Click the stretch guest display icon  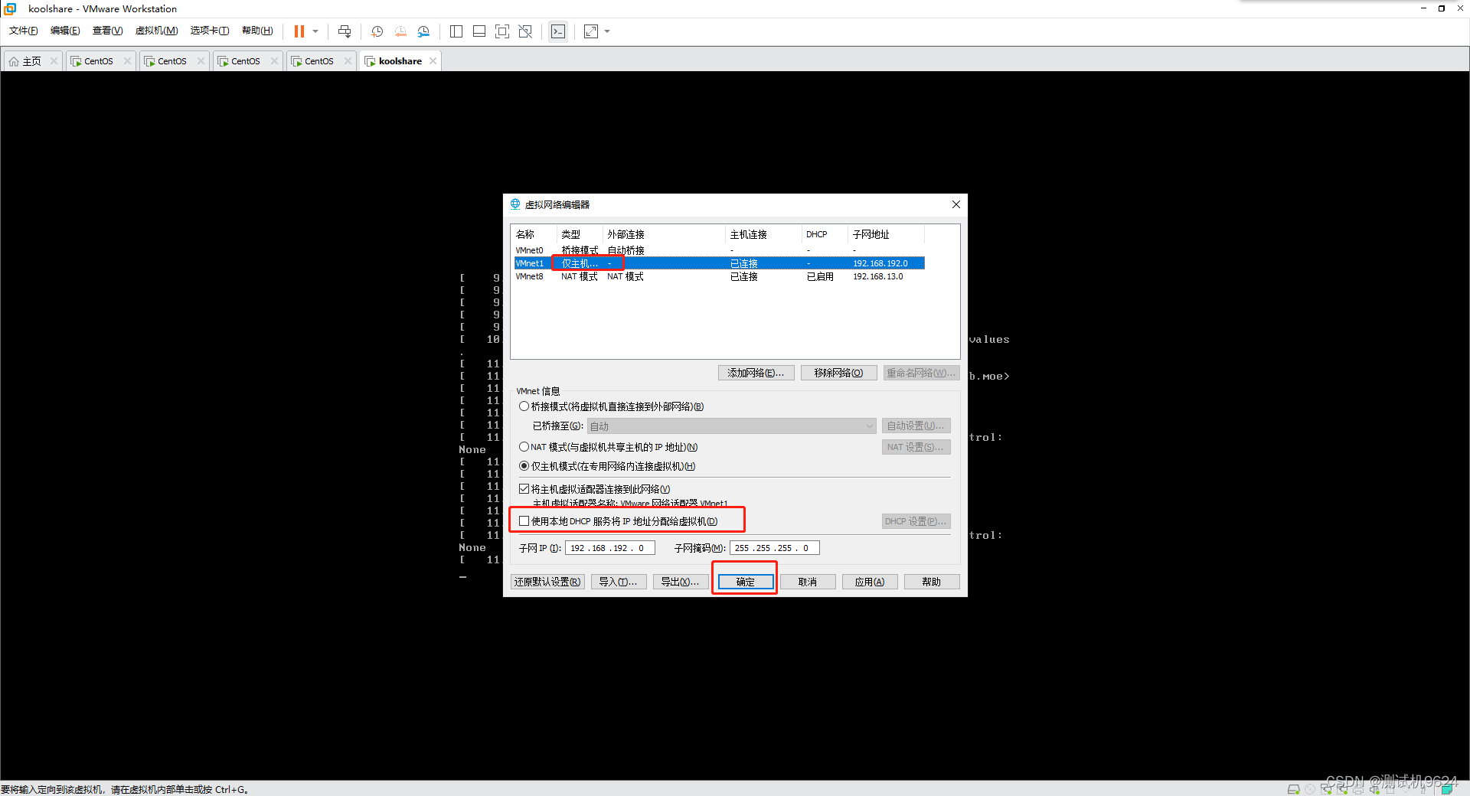click(x=591, y=31)
